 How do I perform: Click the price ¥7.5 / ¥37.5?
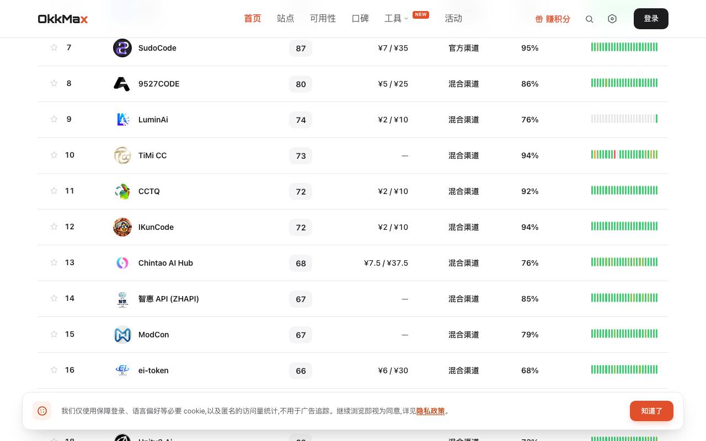tap(386, 263)
